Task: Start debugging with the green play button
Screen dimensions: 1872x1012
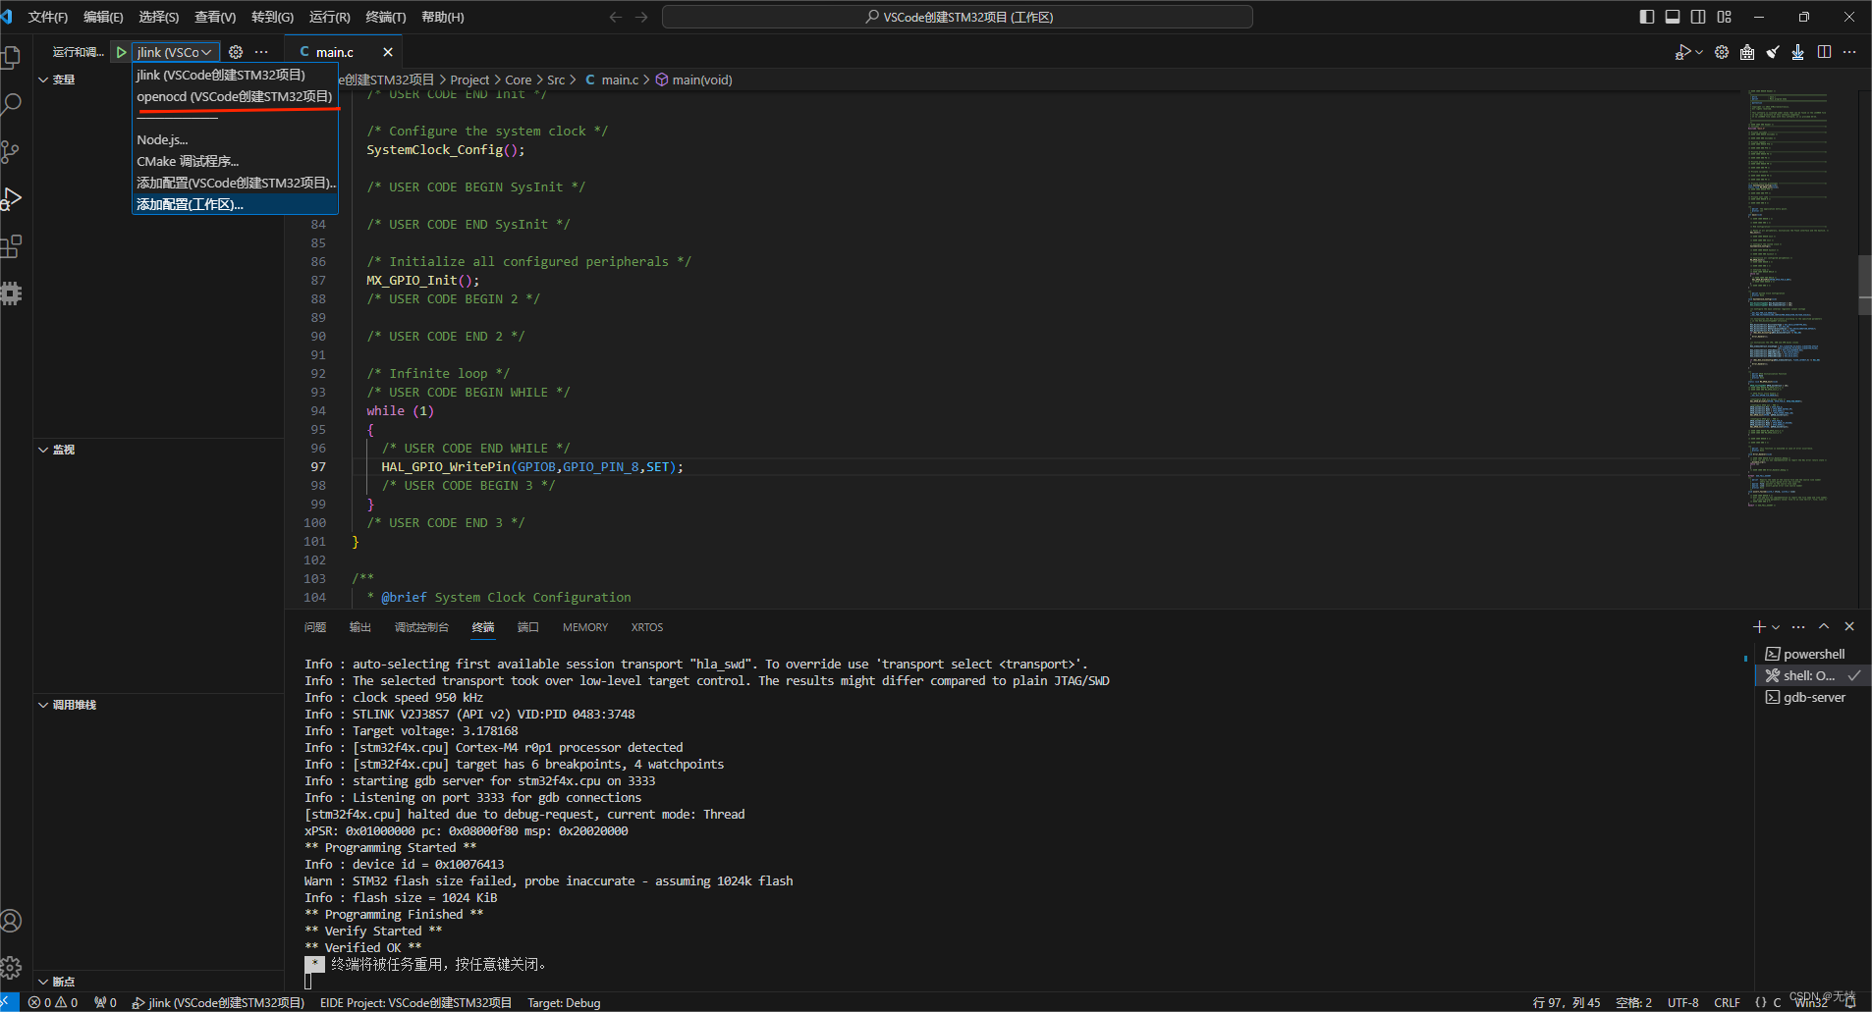Action: [x=121, y=52]
